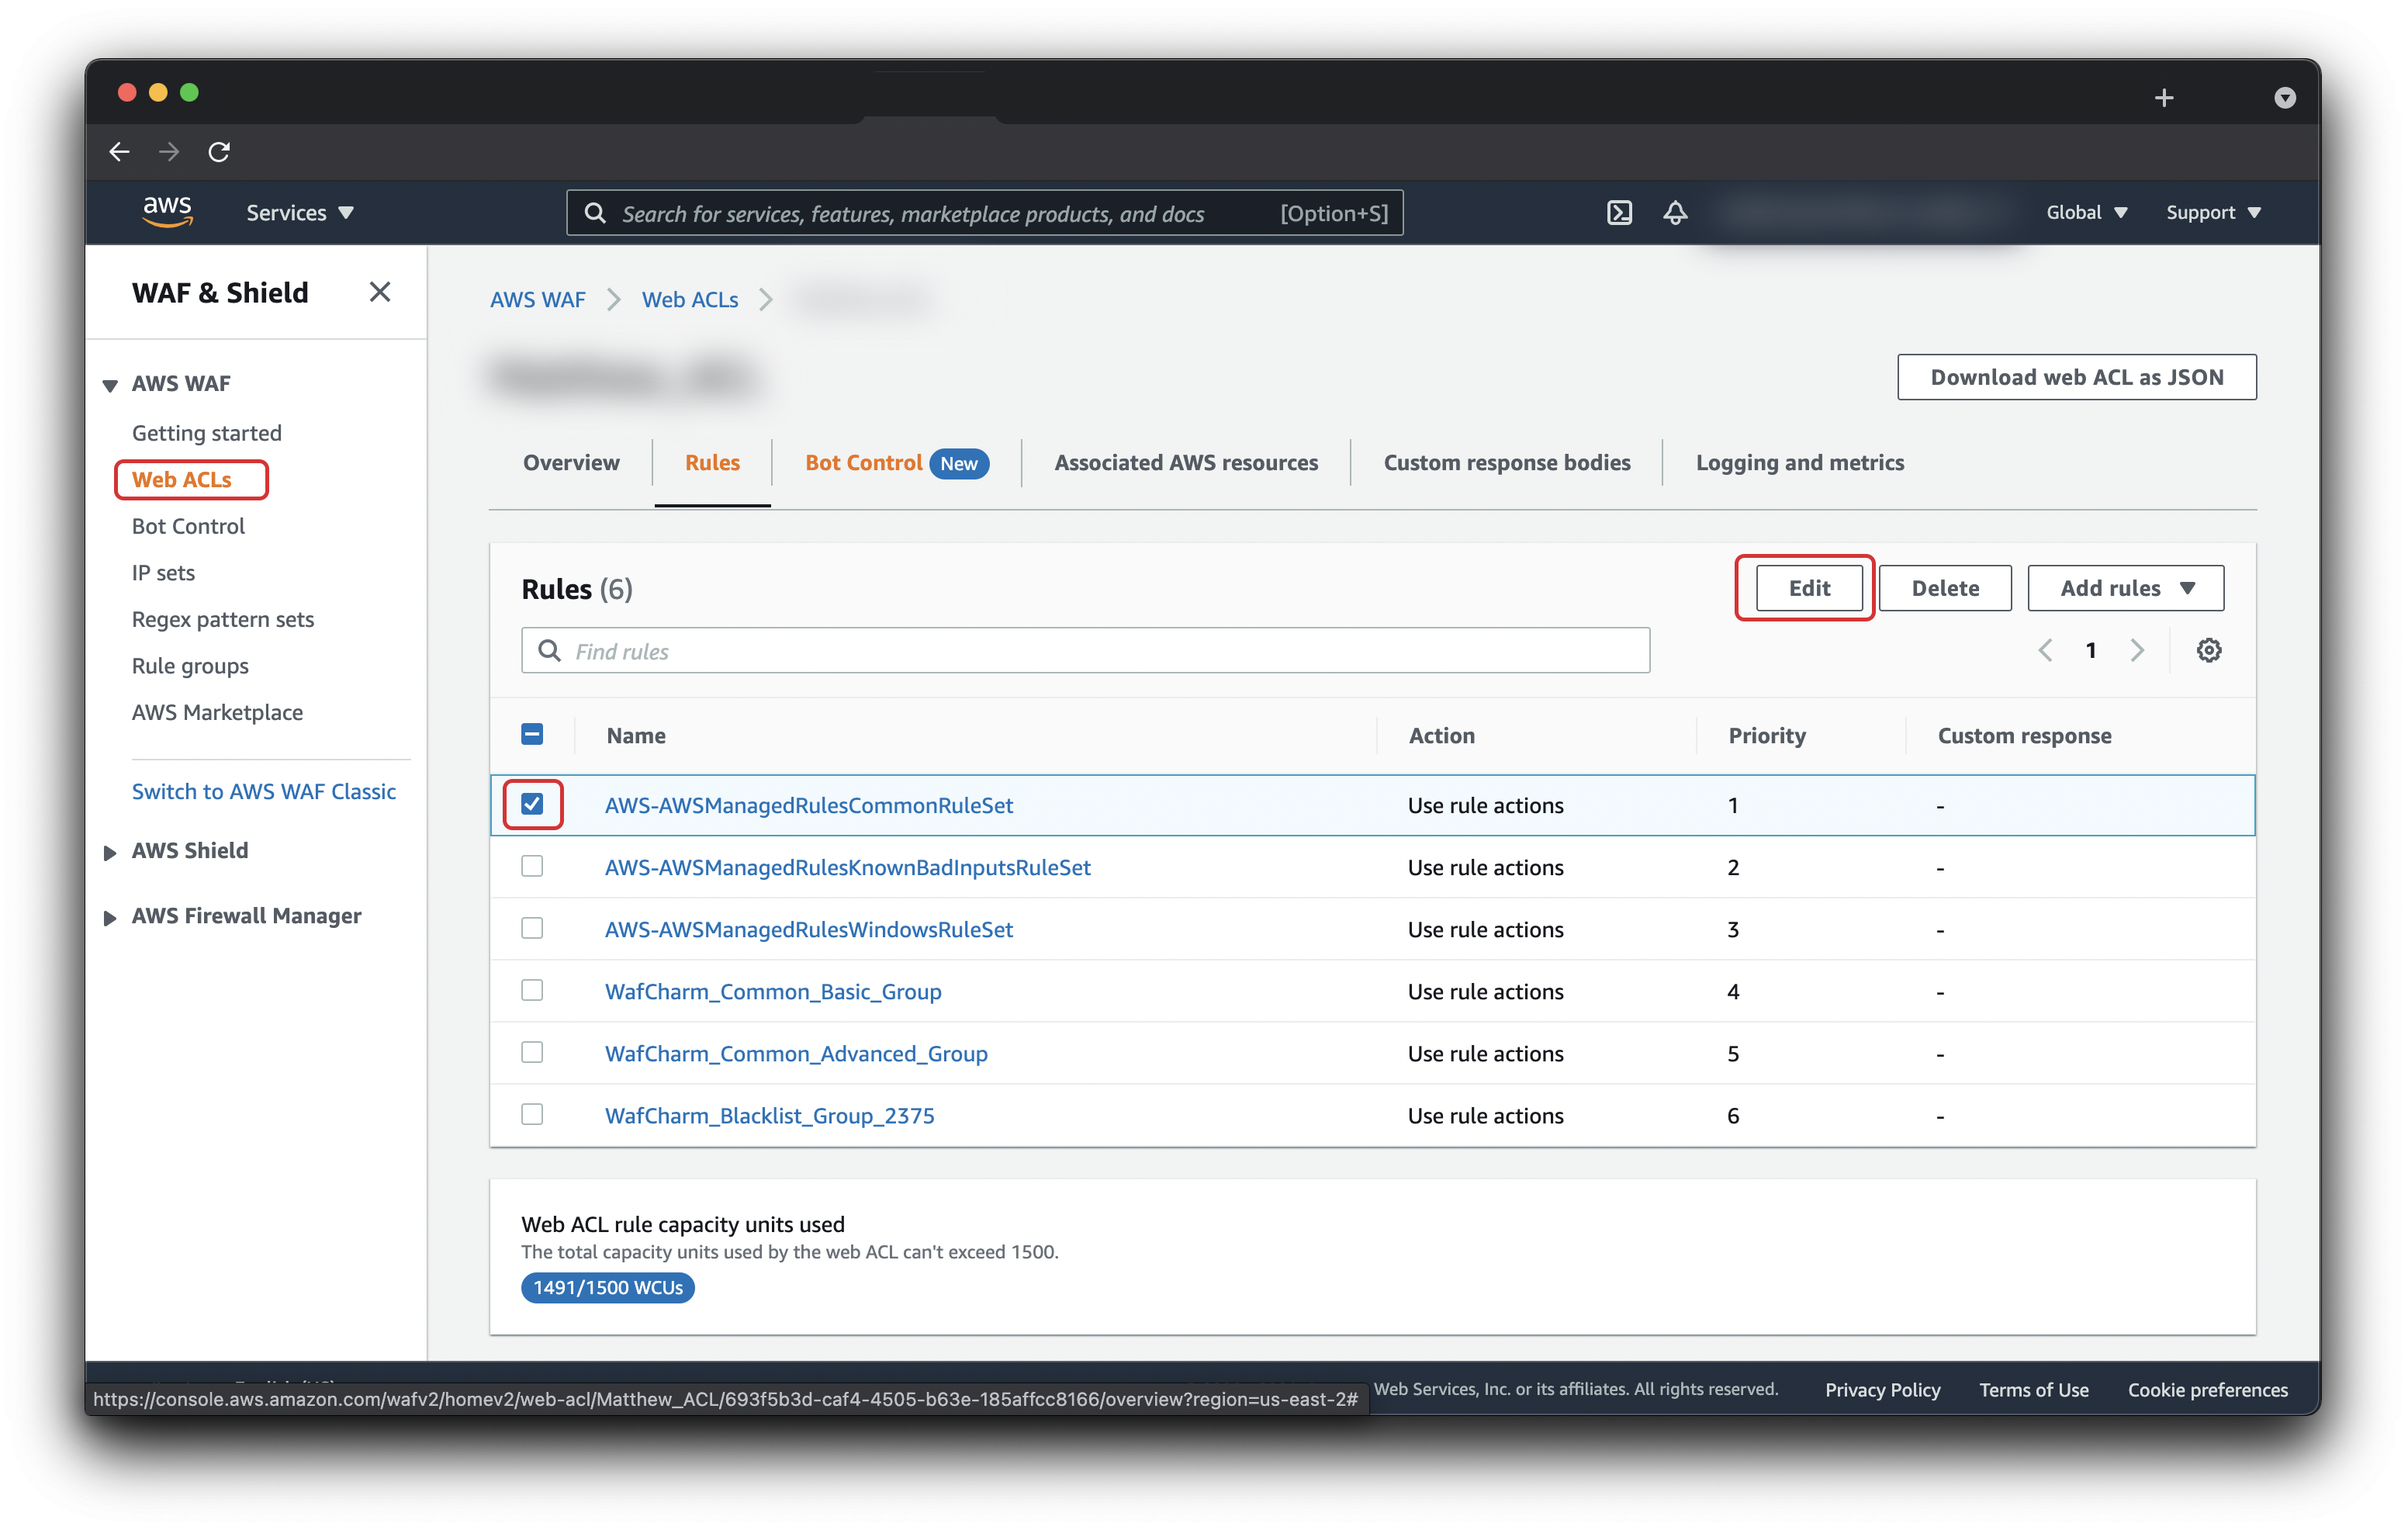Screen dimensions: 2408x1530
Task: Open WafCharm_Blacklist_Group_2375 rule link
Action: click(x=769, y=1115)
